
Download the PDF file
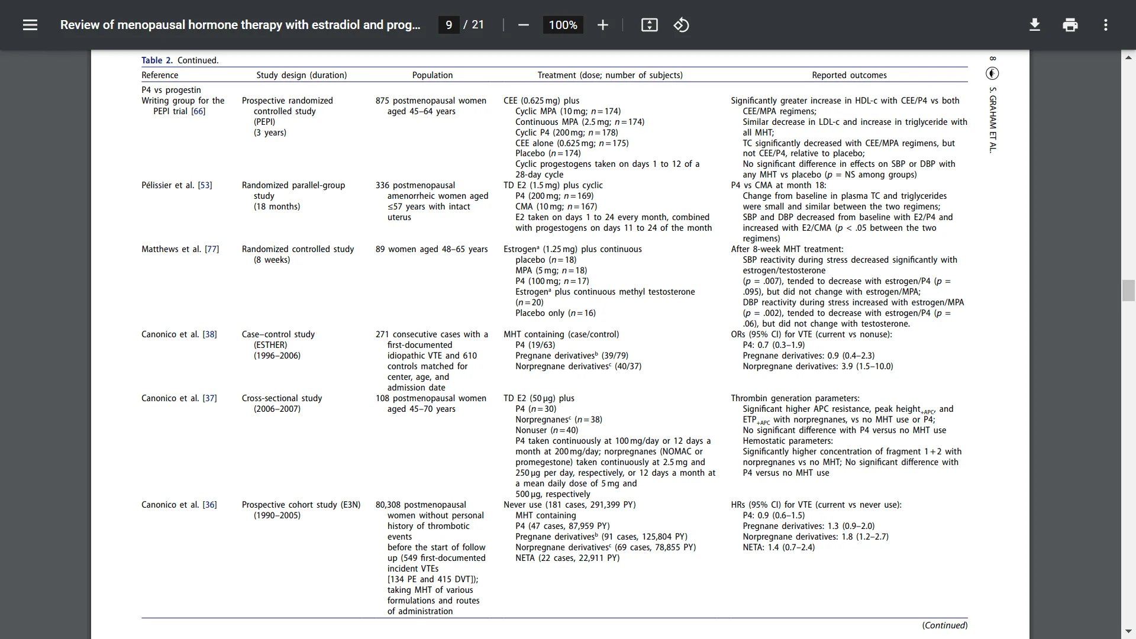coord(1034,25)
